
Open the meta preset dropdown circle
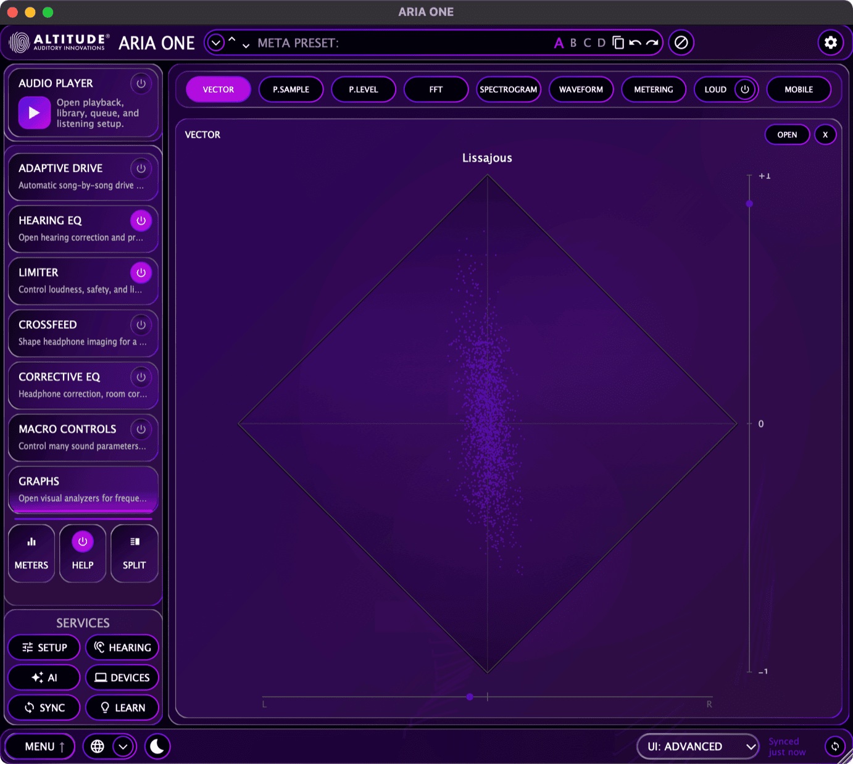tap(216, 43)
